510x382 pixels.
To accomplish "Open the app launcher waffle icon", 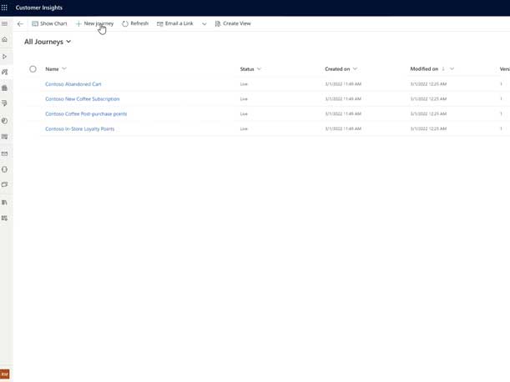I will click(x=5, y=8).
